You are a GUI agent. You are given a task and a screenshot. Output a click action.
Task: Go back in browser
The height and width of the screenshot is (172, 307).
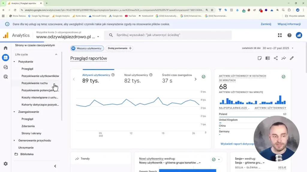click(x=4, y=10)
